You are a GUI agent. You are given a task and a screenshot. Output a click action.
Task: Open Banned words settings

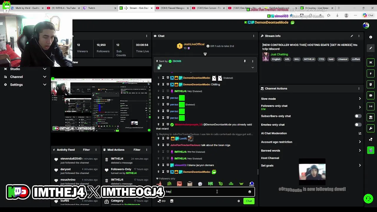point(311,150)
